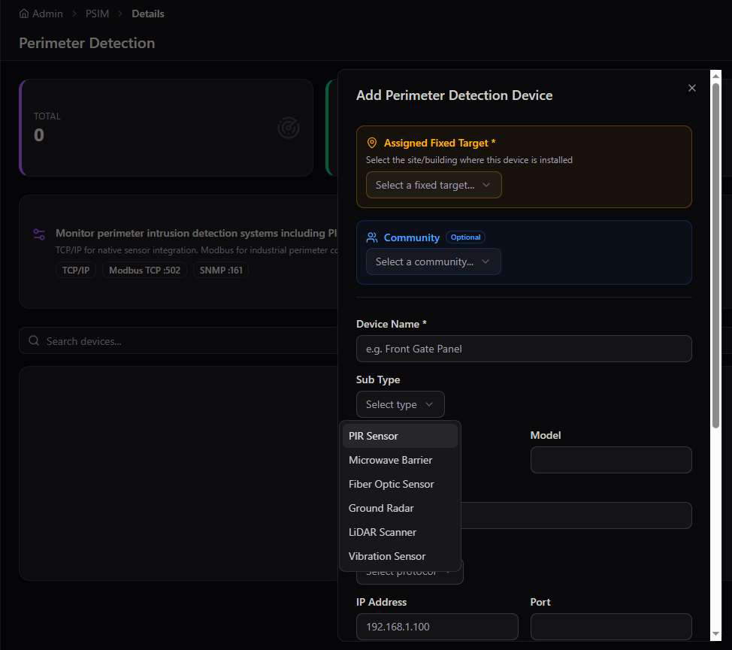Click the Details breadcrumb

148,14
